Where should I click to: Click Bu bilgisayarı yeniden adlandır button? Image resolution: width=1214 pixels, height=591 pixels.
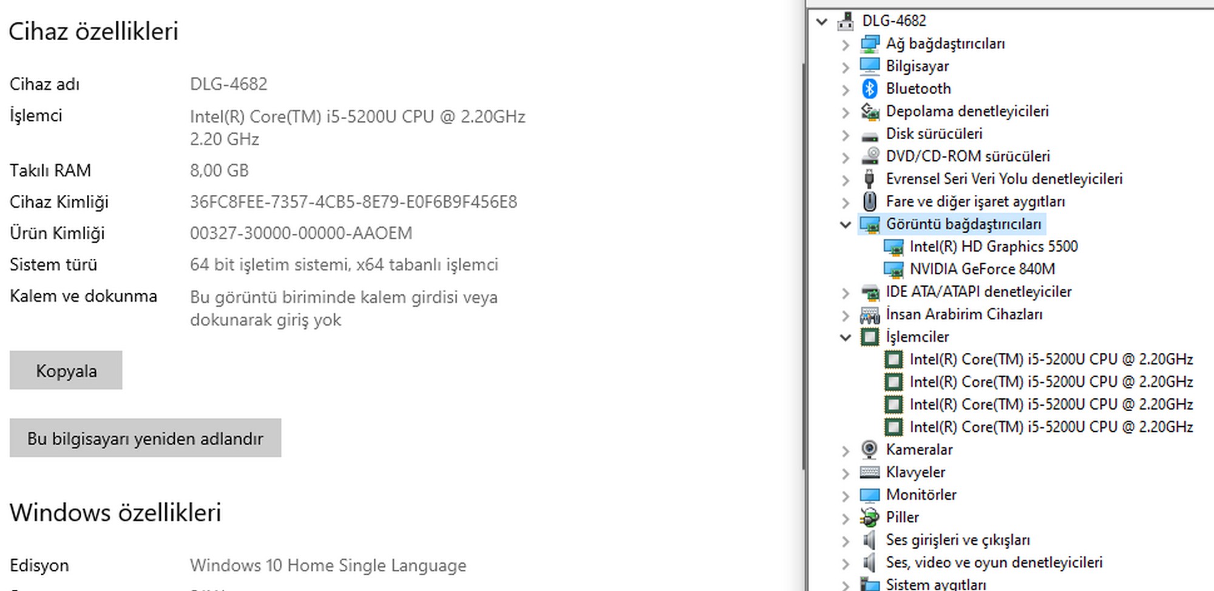[145, 438]
